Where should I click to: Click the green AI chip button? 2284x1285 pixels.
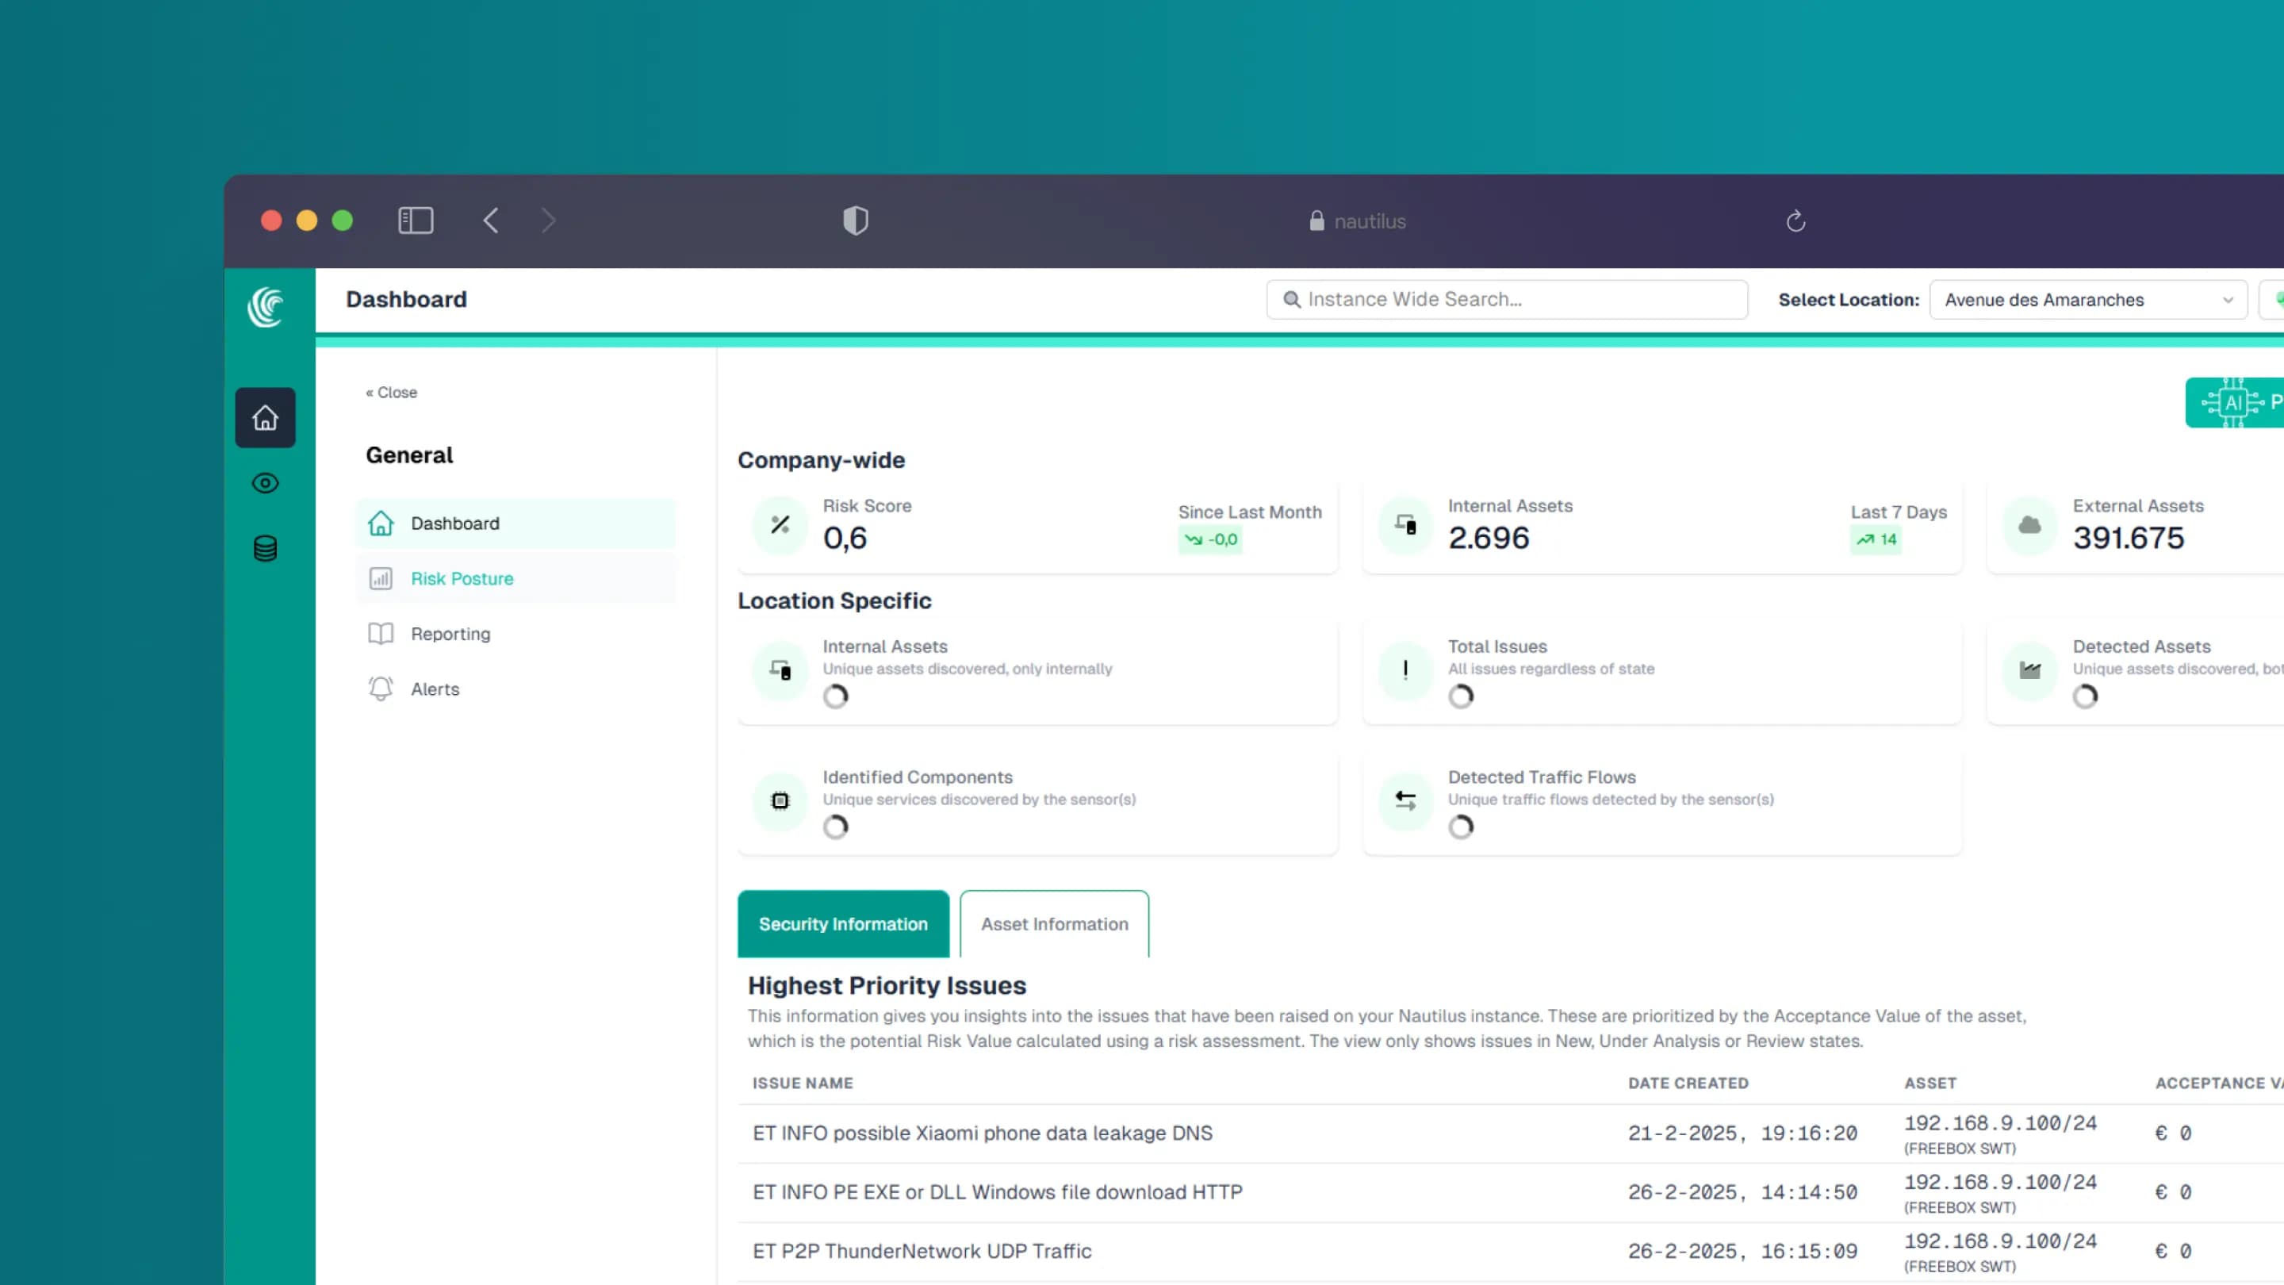coord(2234,403)
